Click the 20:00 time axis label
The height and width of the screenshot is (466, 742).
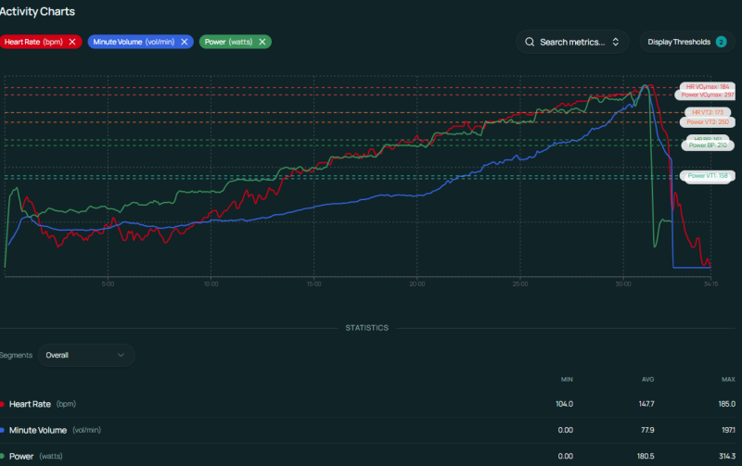tap(416, 284)
